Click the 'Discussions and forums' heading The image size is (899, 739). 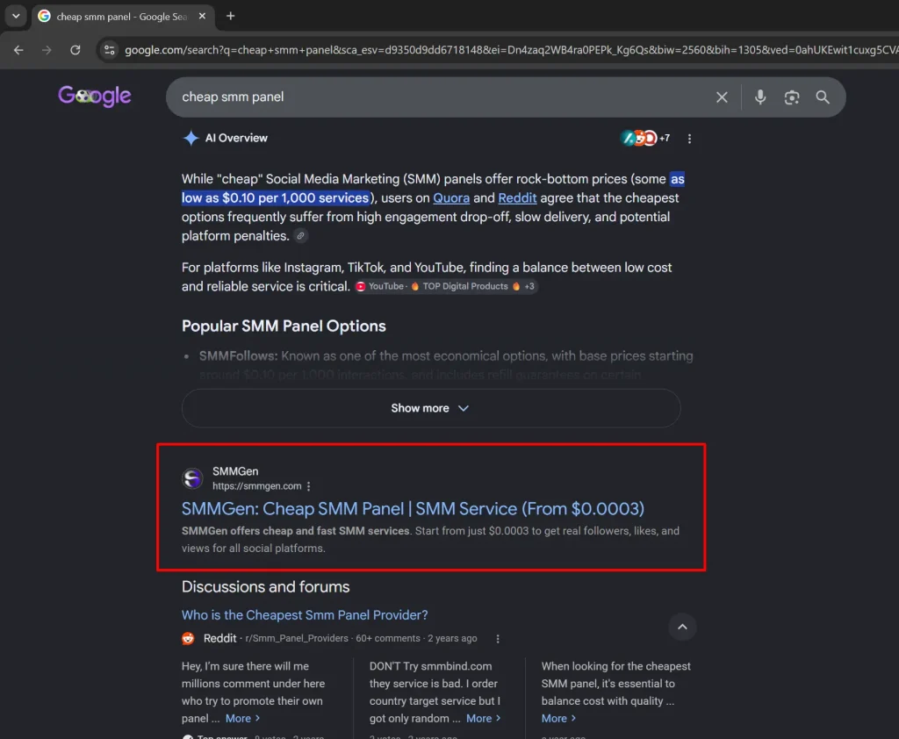click(265, 587)
